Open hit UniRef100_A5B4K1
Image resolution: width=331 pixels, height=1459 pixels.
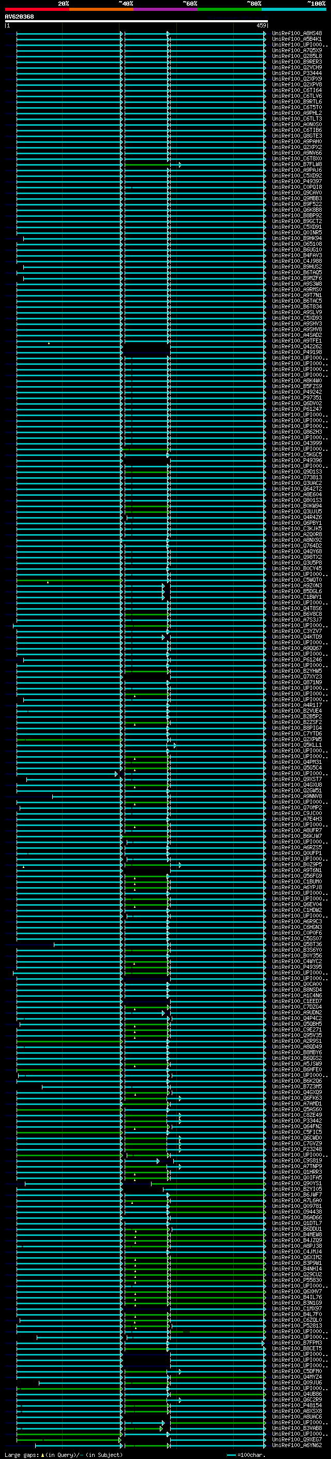297,39
